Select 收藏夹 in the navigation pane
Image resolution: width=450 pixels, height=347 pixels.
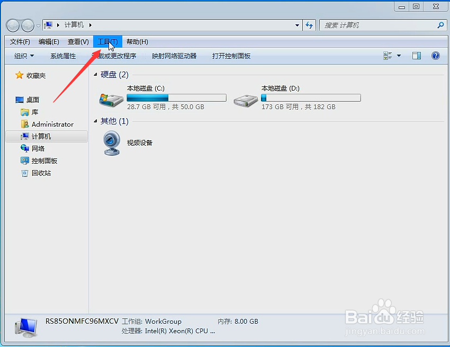tap(36, 76)
